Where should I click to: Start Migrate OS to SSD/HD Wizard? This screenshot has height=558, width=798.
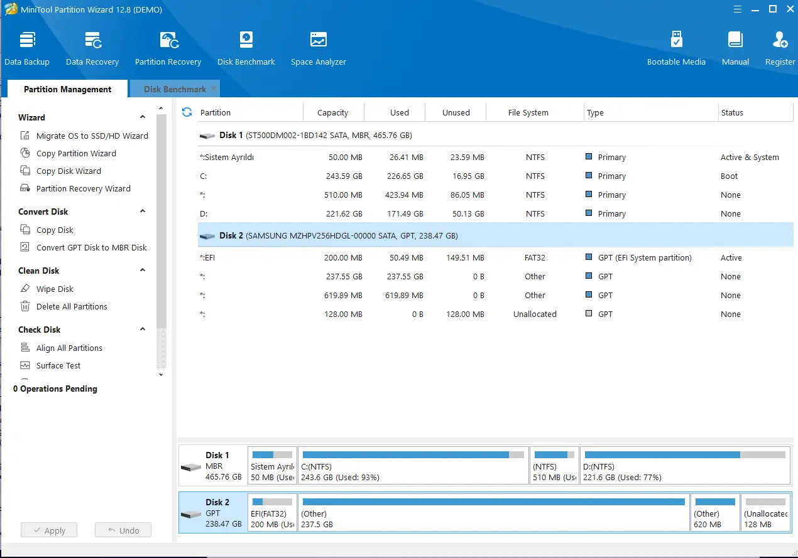tap(85, 136)
